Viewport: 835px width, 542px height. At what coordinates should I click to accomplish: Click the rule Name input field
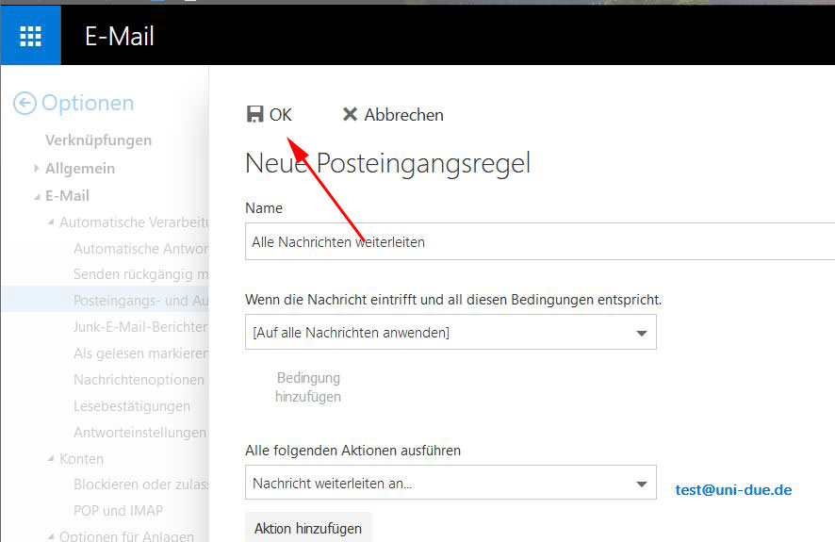point(537,241)
